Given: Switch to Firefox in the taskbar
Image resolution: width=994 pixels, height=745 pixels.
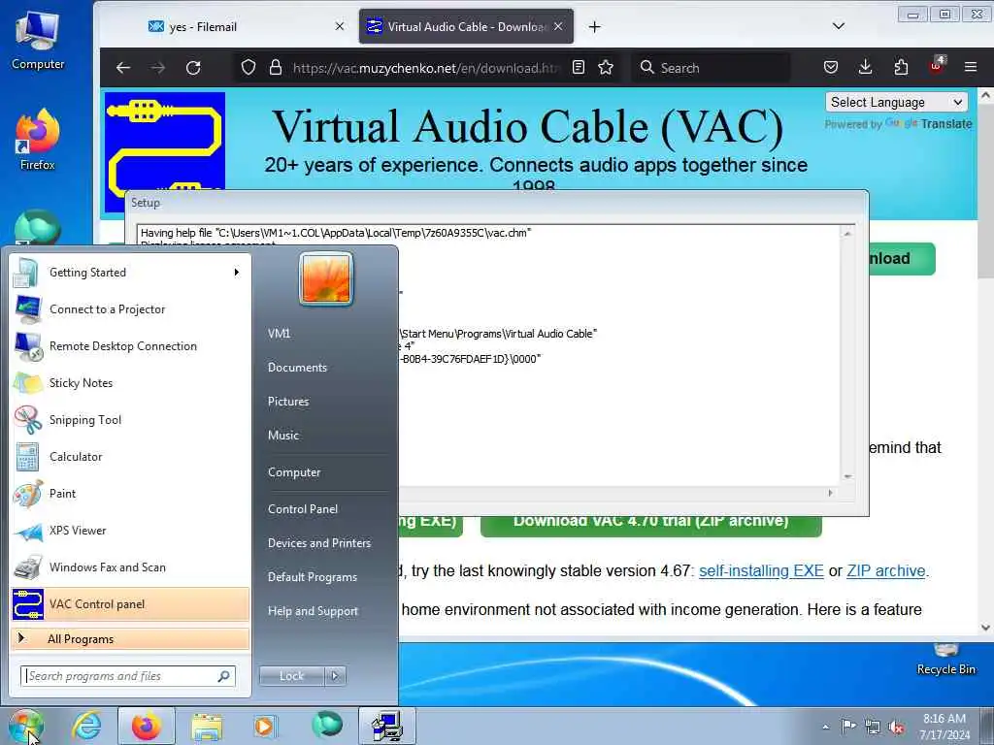Looking at the screenshot, I should point(147,726).
